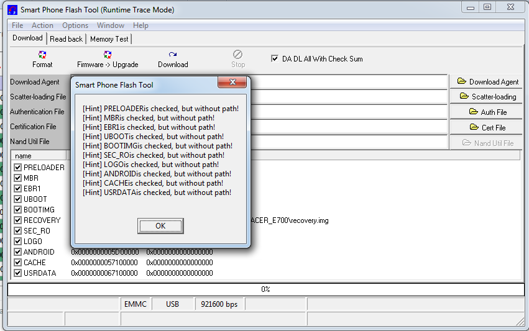Uncheck the BOOTIMG partition

pos(18,210)
